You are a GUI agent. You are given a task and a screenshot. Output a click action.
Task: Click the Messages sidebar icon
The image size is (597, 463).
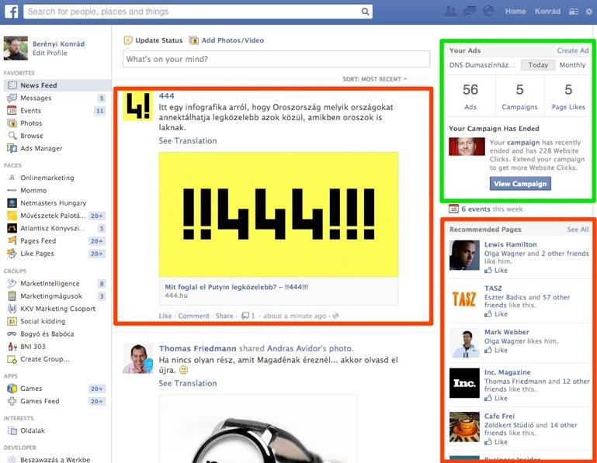click(x=12, y=98)
